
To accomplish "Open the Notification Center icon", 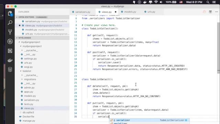I will pos(214,2).
